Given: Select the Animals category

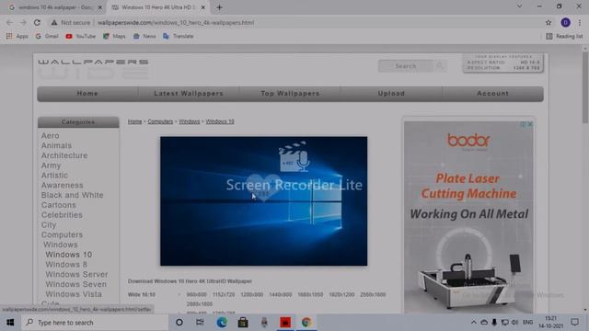Looking at the screenshot, I should point(56,145).
